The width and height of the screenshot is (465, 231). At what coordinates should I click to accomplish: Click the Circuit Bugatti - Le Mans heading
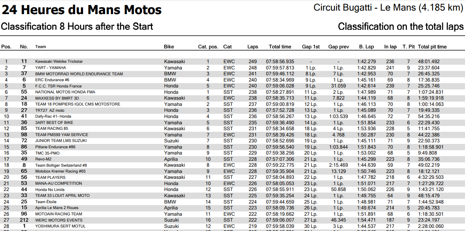point(389,8)
